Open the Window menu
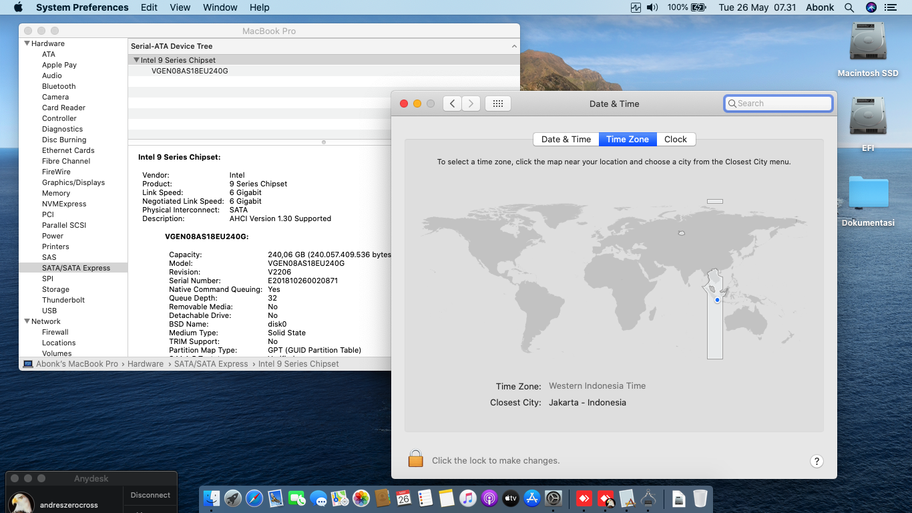Image resolution: width=912 pixels, height=513 pixels. pos(220,7)
